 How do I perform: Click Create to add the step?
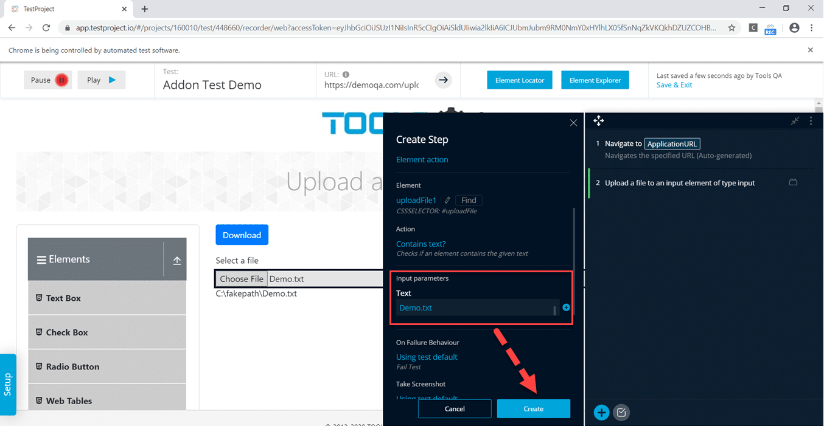pos(534,409)
